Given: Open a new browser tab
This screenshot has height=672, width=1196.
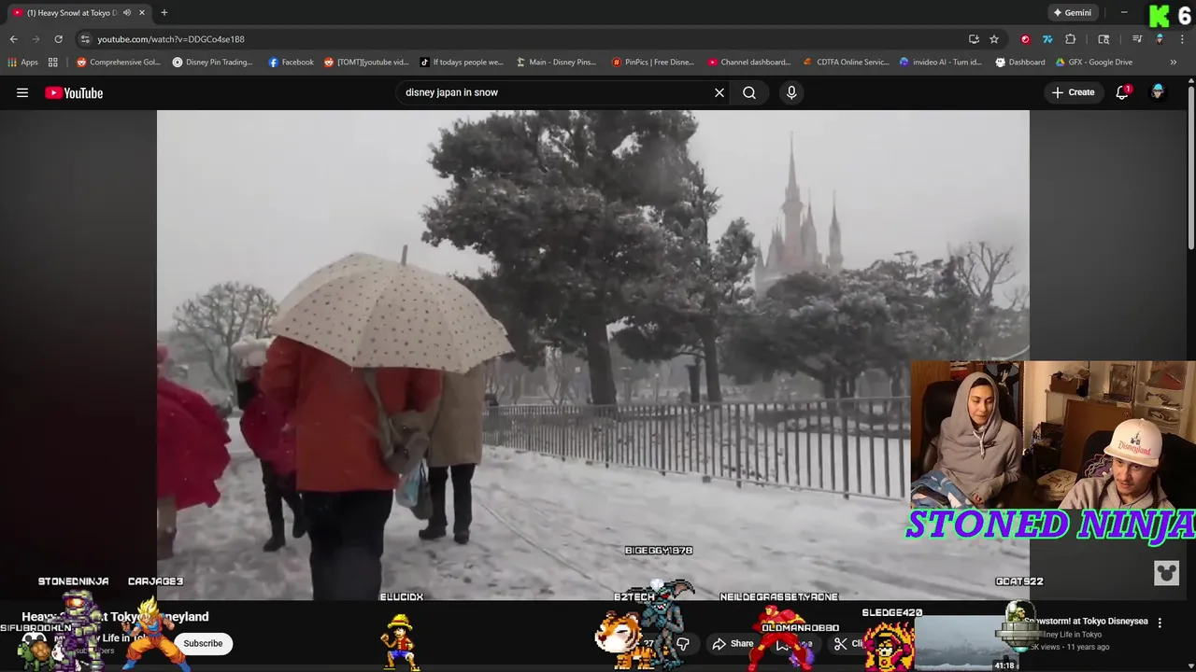Looking at the screenshot, I should point(164,13).
